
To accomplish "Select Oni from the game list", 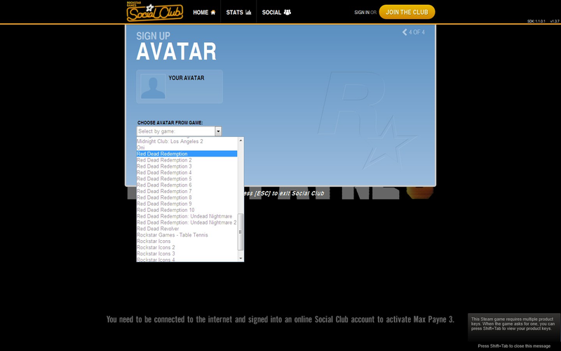I will click(x=187, y=147).
